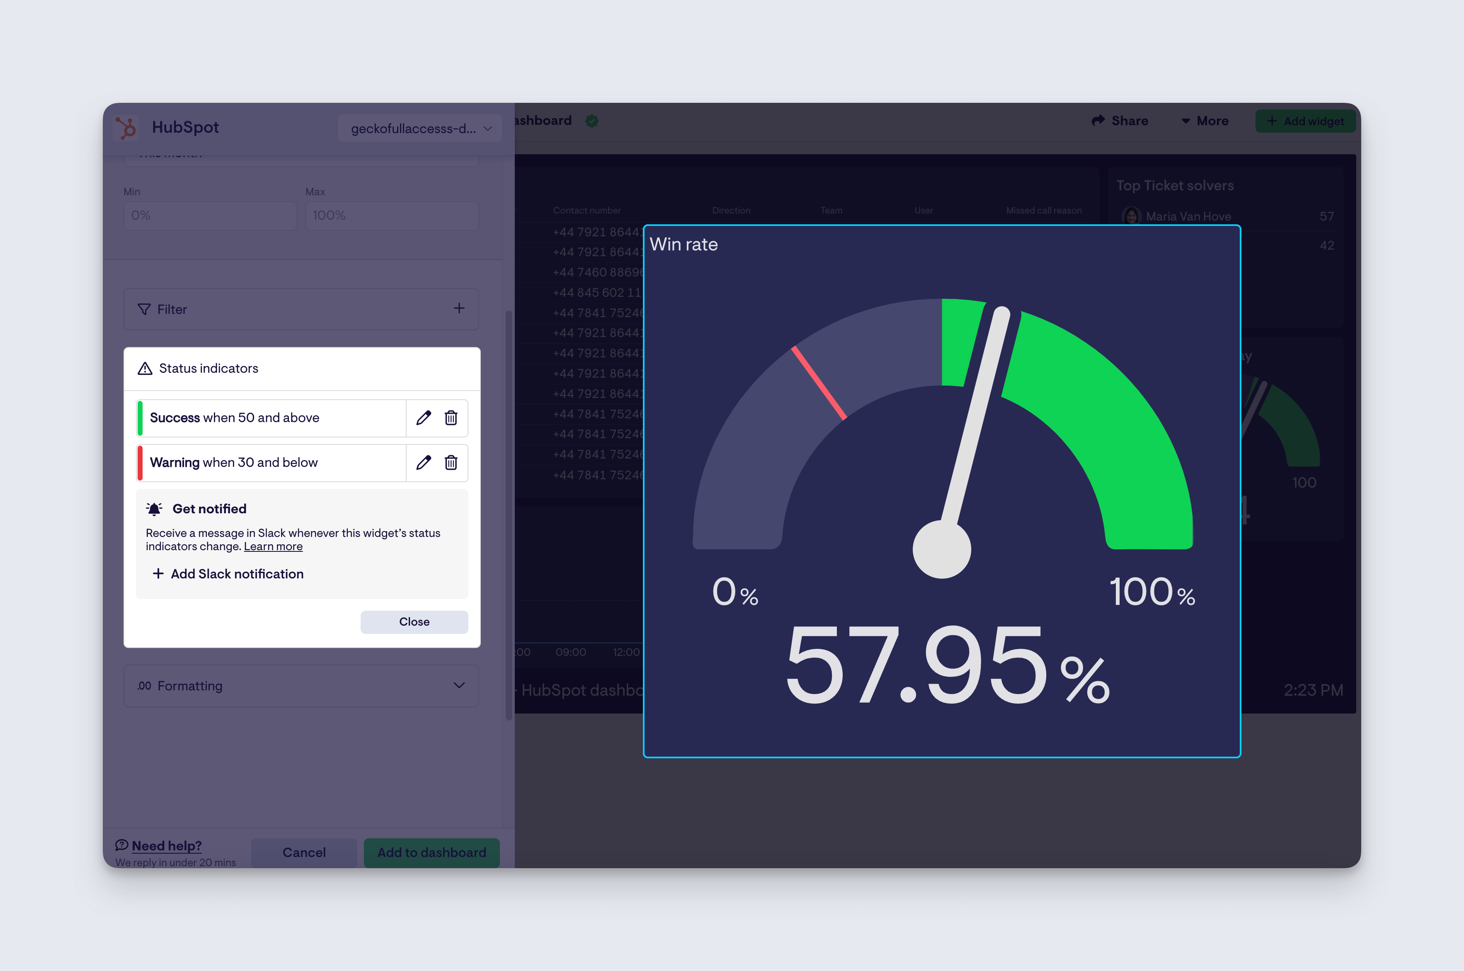This screenshot has height=971, width=1464.
Task: Open the More dropdown menu
Action: (1205, 121)
